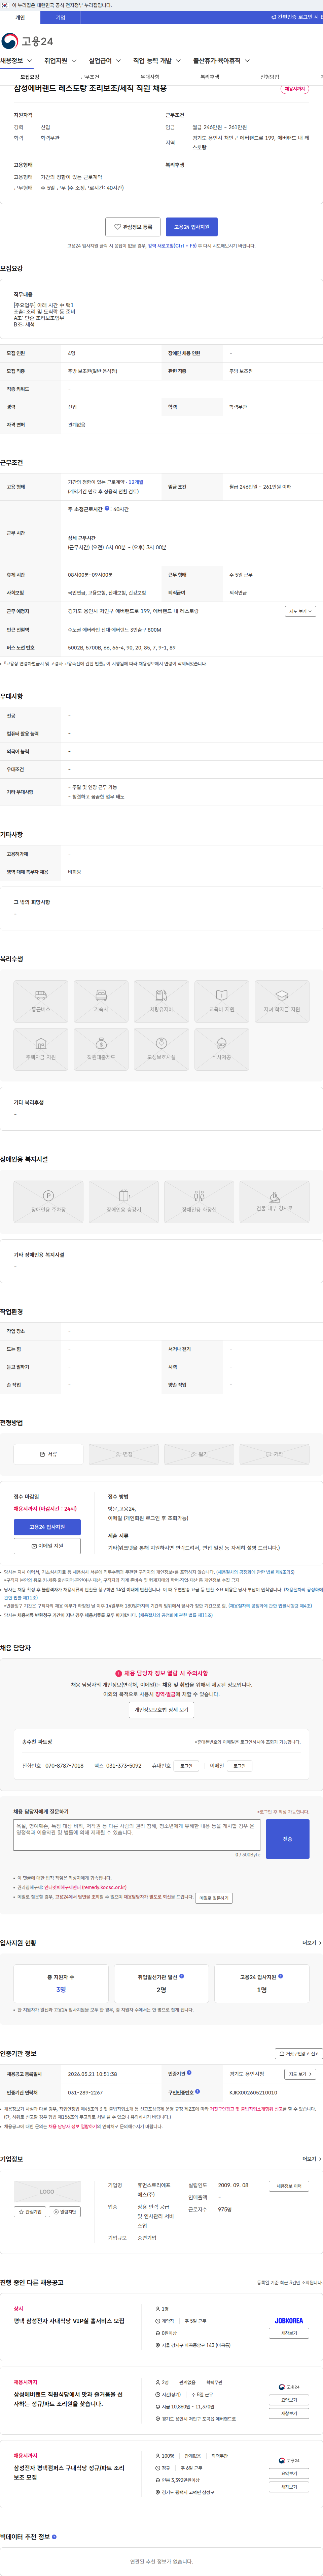
Task: Click the 서류 screening step icon
Action: [48, 1454]
